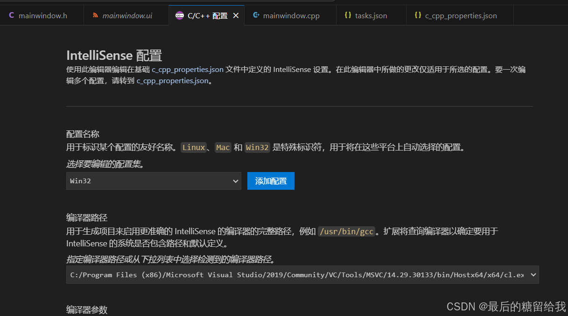Click the IntelliSense 配置 heading
Viewport: 568px width, 316px height.
(x=114, y=56)
